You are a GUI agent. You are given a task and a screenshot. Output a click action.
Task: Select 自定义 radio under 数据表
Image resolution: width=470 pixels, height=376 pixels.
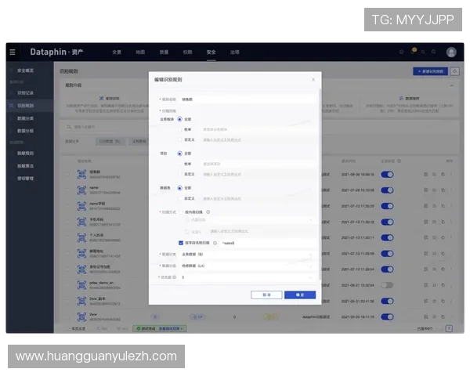click(179, 197)
